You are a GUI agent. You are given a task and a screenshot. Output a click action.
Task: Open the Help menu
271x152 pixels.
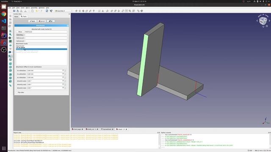(x=47, y=8)
